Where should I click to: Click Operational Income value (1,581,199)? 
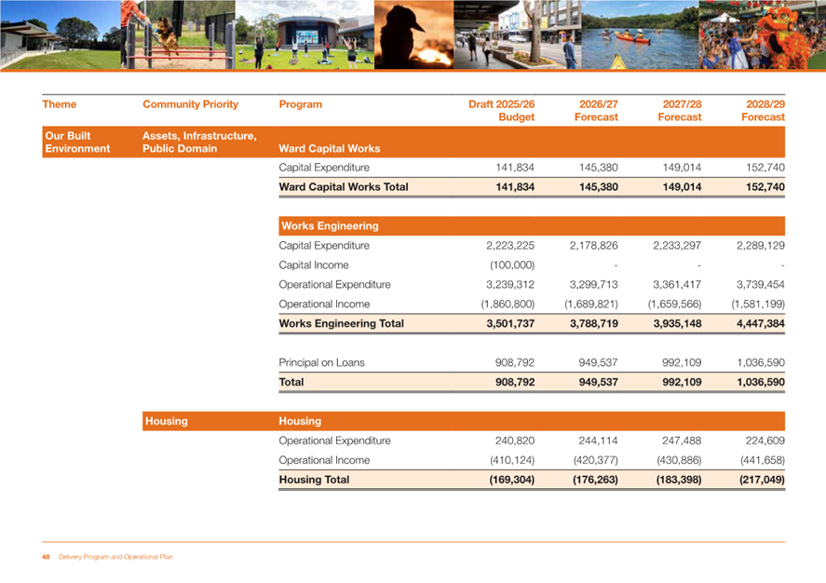(758, 304)
